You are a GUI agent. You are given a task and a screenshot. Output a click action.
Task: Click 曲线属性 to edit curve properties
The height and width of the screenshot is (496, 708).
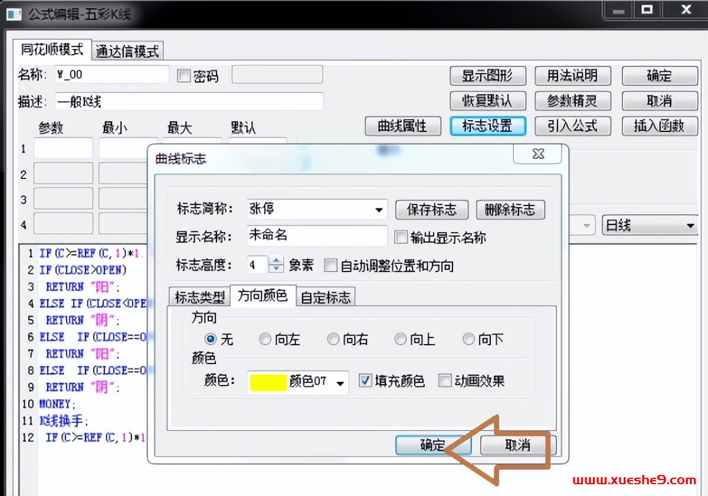tap(403, 126)
